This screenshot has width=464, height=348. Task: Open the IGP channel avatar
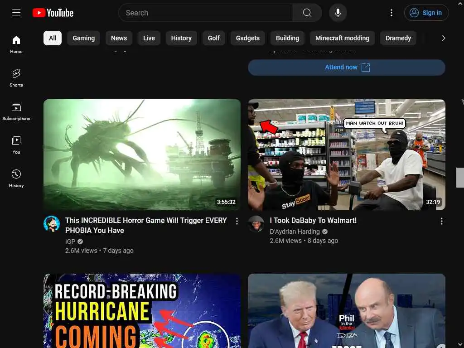[52, 224]
